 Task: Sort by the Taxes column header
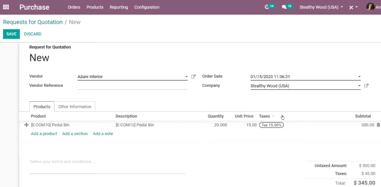coord(264,116)
